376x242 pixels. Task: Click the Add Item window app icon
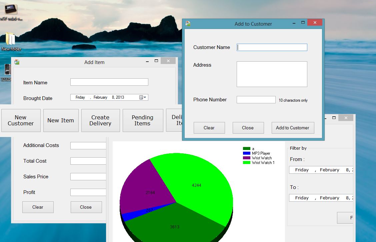[17, 62]
